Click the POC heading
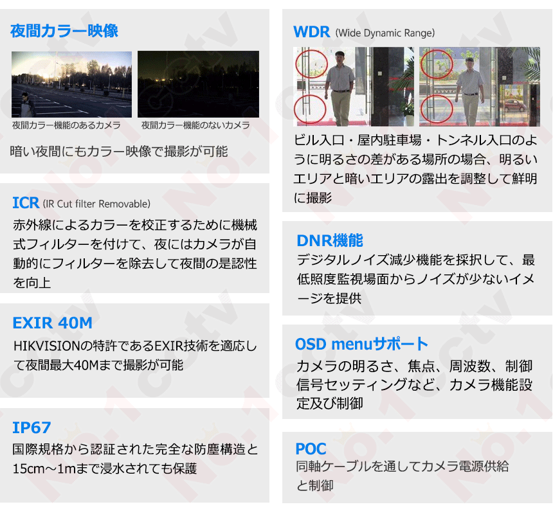Screen dimensions: 553x509 (311, 449)
